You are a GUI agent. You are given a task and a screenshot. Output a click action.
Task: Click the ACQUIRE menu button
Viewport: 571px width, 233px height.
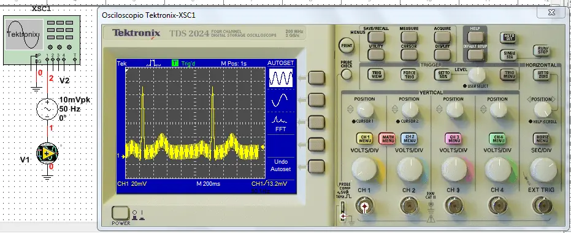point(442,37)
